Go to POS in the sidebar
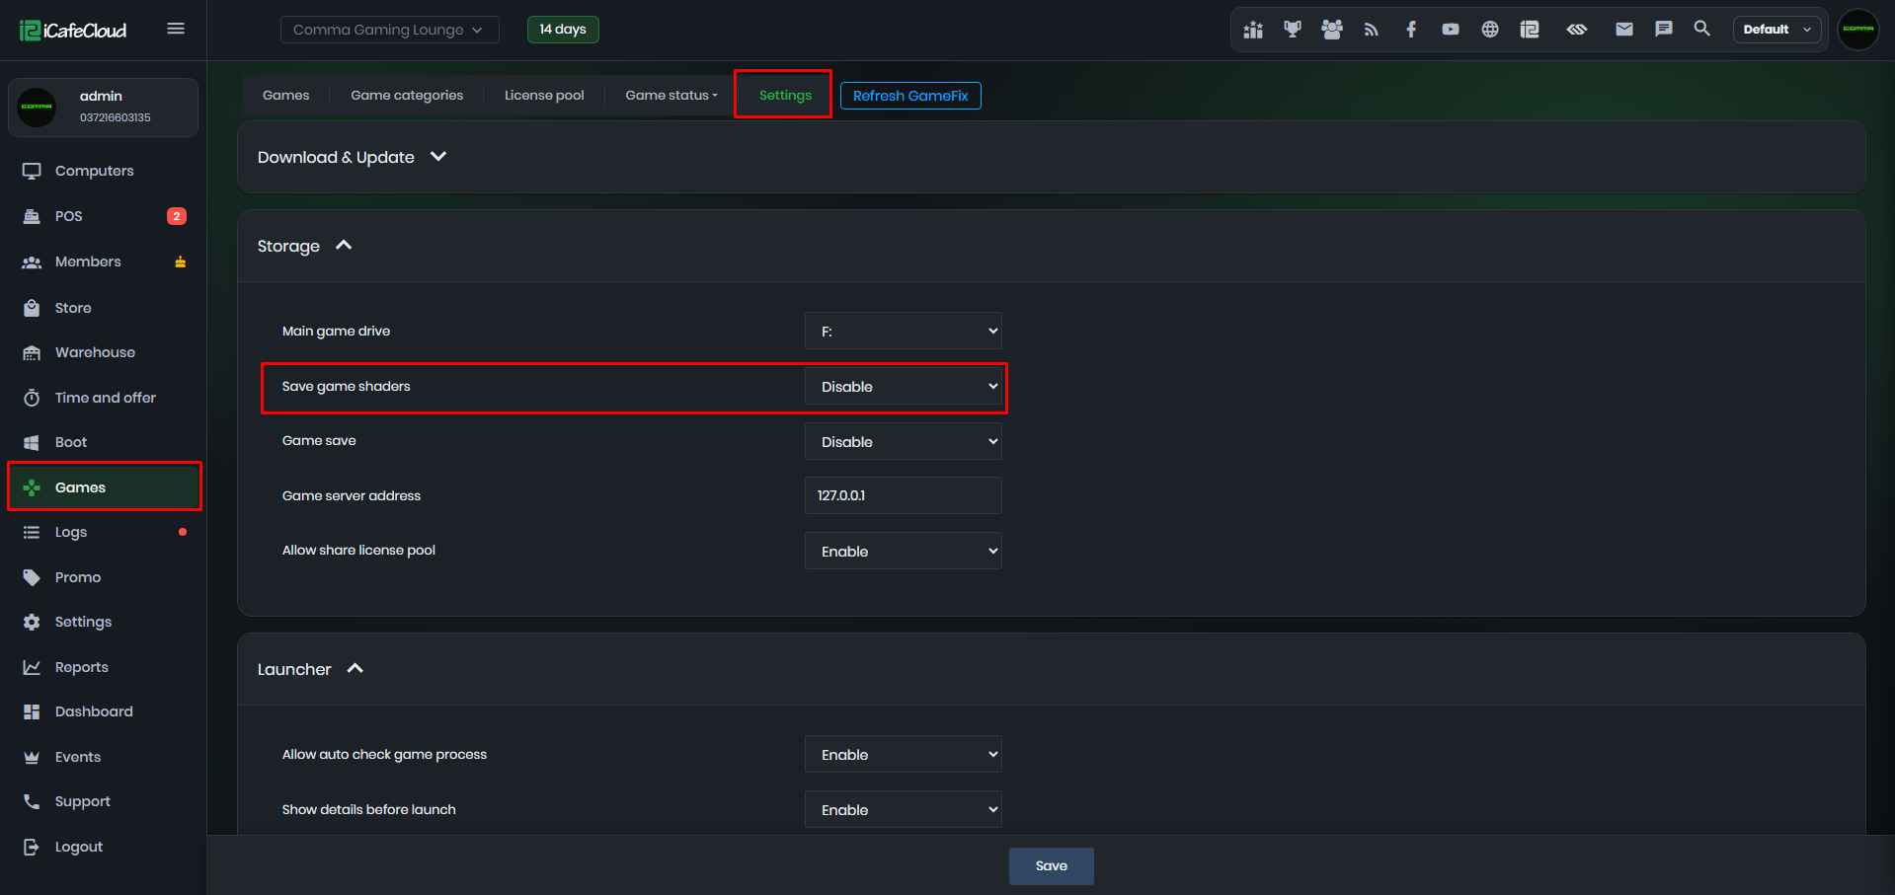The height and width of the screenshot is (895, 1895). (x=104, y=216)
